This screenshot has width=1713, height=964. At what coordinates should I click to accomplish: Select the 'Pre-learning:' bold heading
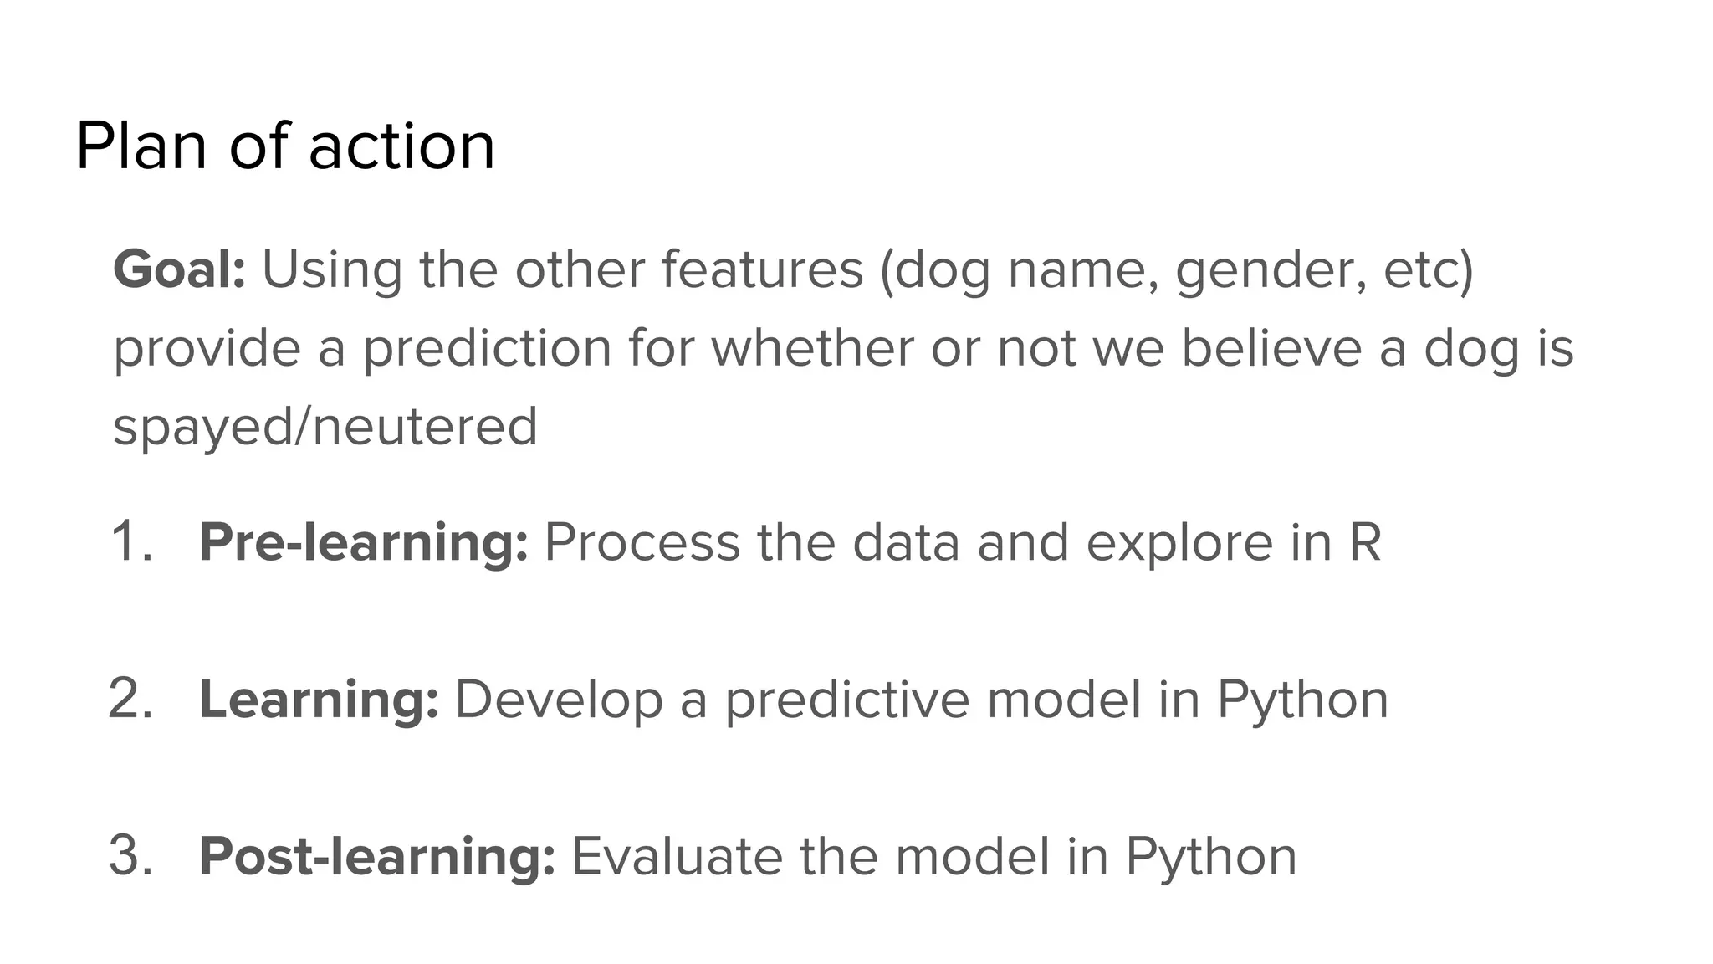[x=364, y=542]
